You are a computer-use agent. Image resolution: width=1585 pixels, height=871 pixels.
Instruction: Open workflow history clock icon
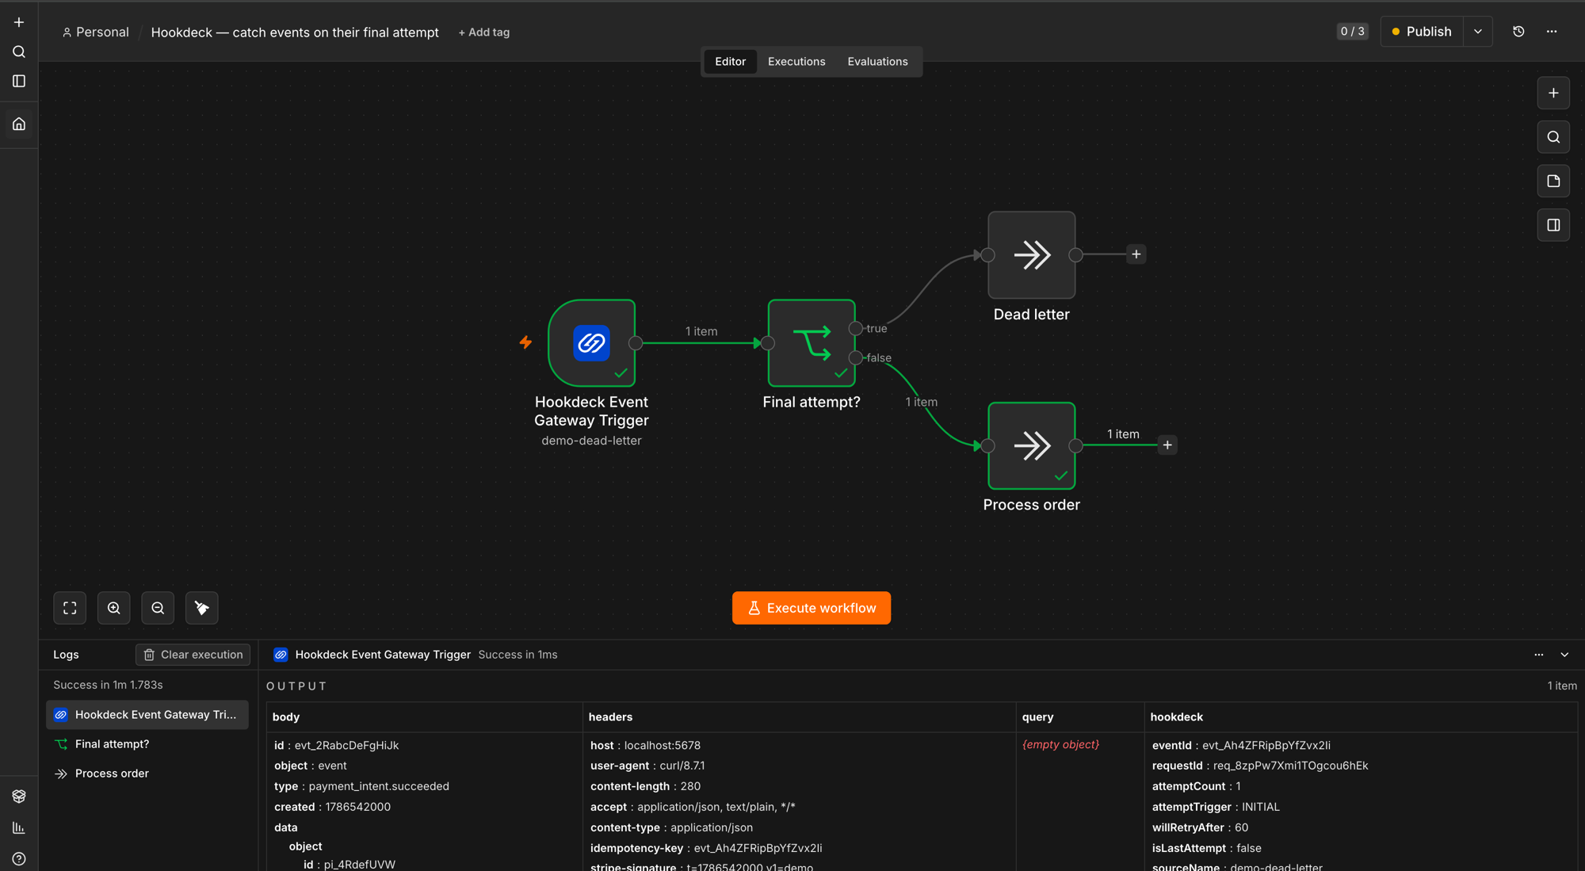tap(1518, 32)
